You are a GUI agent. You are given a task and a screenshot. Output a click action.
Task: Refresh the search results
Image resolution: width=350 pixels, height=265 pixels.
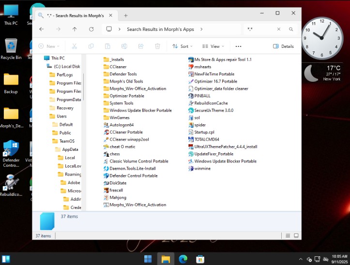pos(91,29)
